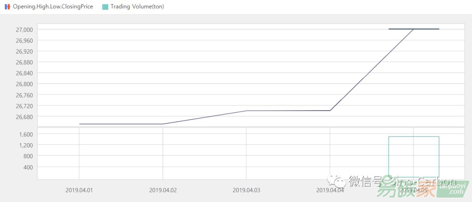Click the 1,200 volume axis label

click(x=26, y=145)
